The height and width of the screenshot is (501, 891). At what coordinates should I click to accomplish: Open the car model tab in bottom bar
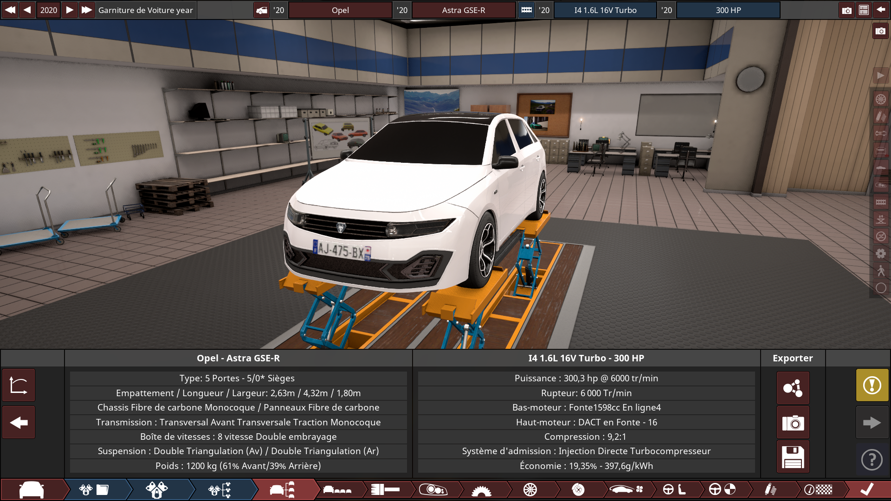click(x=32, y=490)
